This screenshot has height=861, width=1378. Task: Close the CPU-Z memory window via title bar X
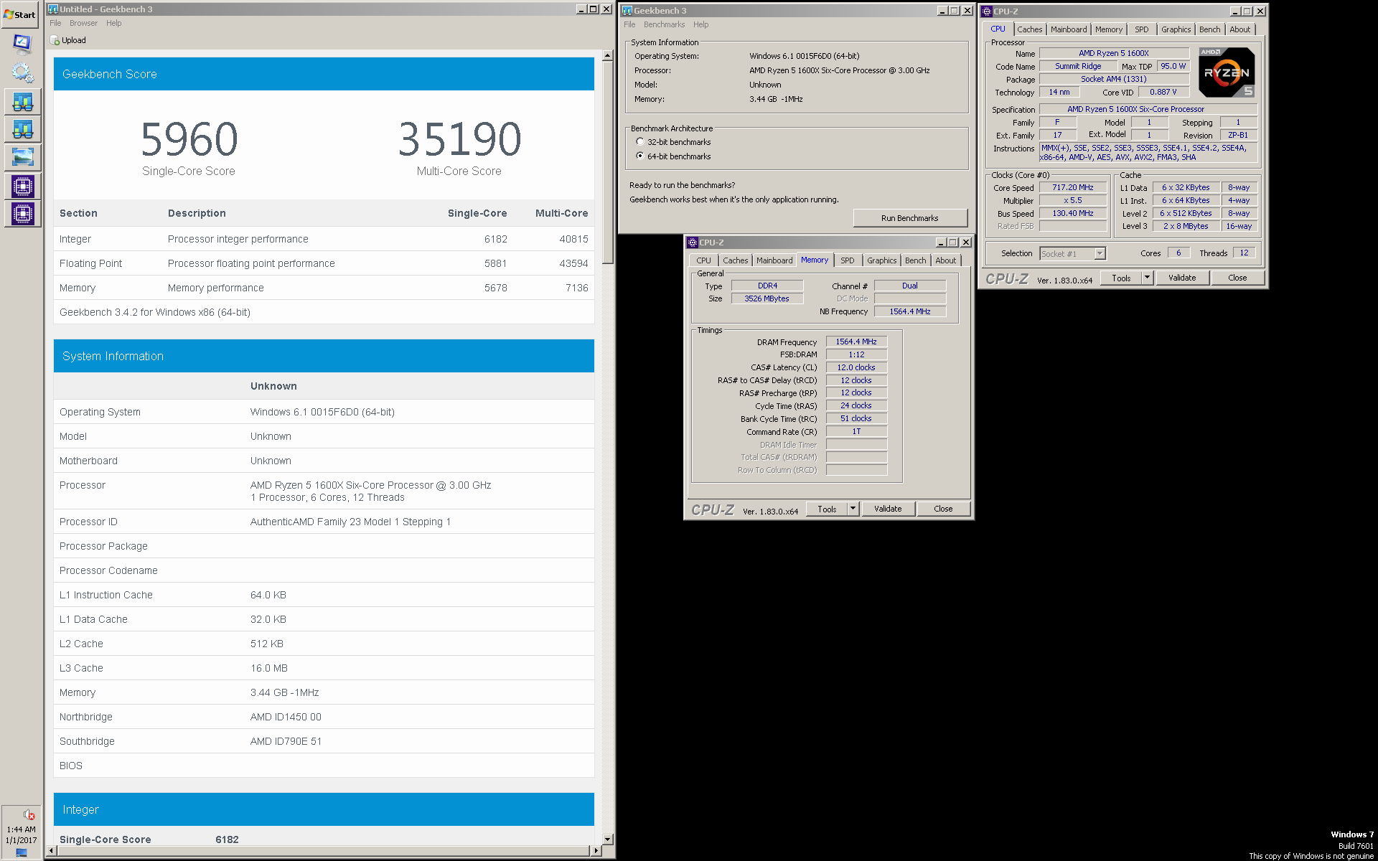(965, 243)
